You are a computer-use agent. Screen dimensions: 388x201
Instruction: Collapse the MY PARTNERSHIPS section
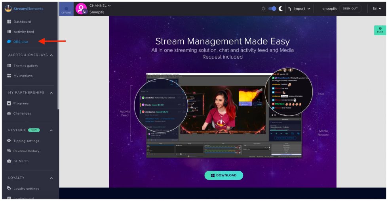pyautogui.click(x=51, y=93)
